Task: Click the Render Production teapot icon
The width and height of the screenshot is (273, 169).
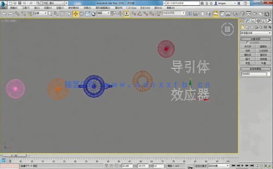Action: pyautogui.click(x=255, y=14)
